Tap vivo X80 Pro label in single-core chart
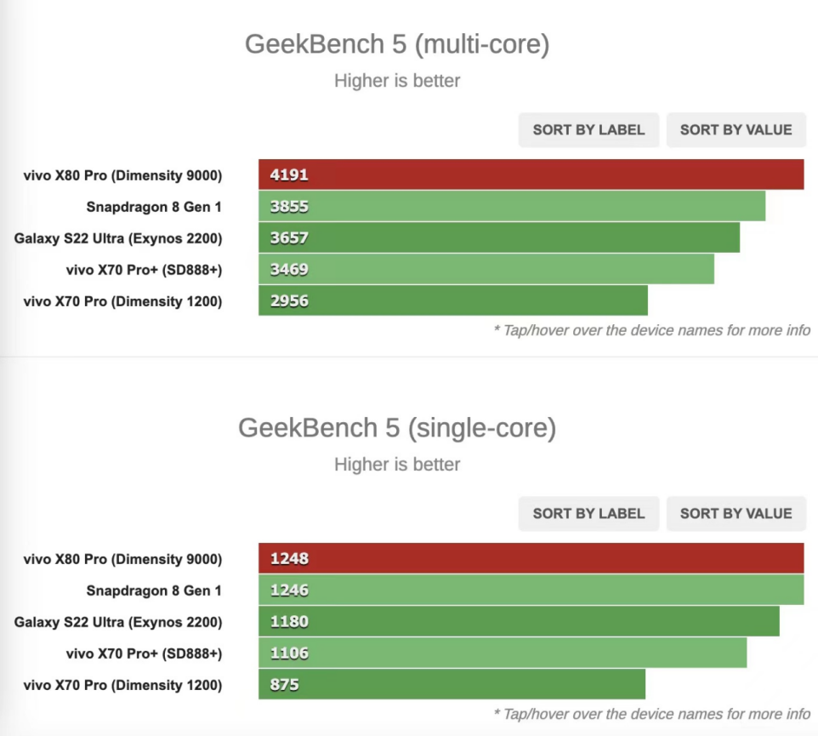 (x=122, y=559)
